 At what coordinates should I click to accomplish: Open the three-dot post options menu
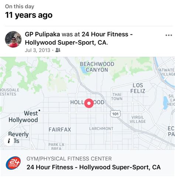[x=169, y=35]
